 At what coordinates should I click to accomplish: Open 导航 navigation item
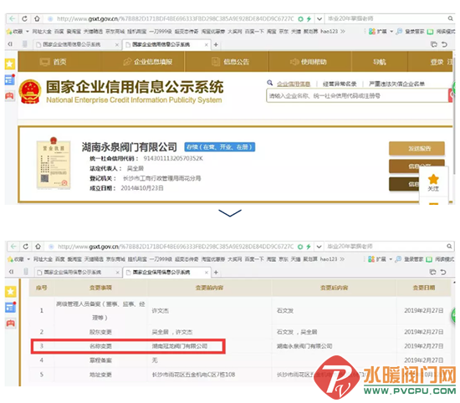380,62
